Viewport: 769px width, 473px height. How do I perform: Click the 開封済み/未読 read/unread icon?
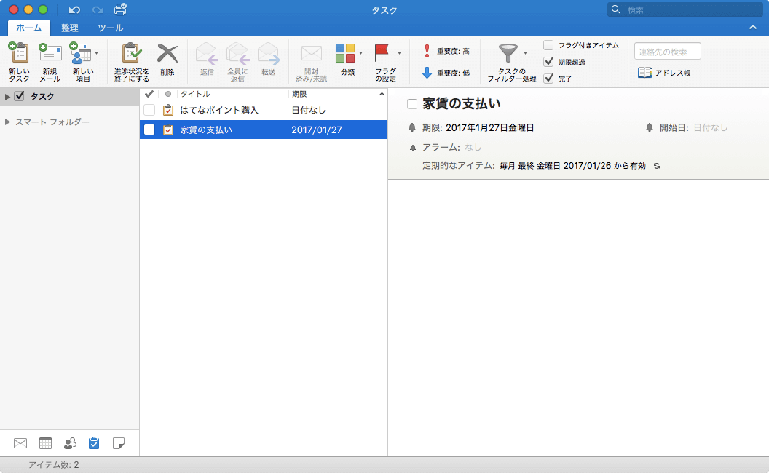coord(312,53)
